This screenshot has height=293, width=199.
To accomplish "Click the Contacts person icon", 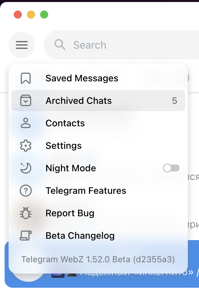I will 25,123.
